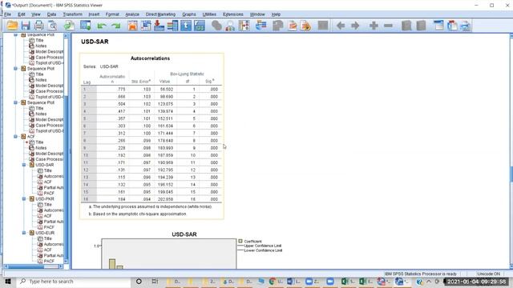Open the Variables toolbar icon
Image resolution: width=513 pixels, height=288 pixels.
coord(172,26)
